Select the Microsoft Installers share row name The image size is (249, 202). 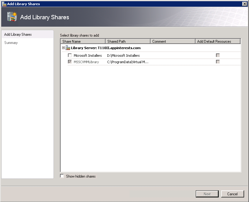pos(87,56)
